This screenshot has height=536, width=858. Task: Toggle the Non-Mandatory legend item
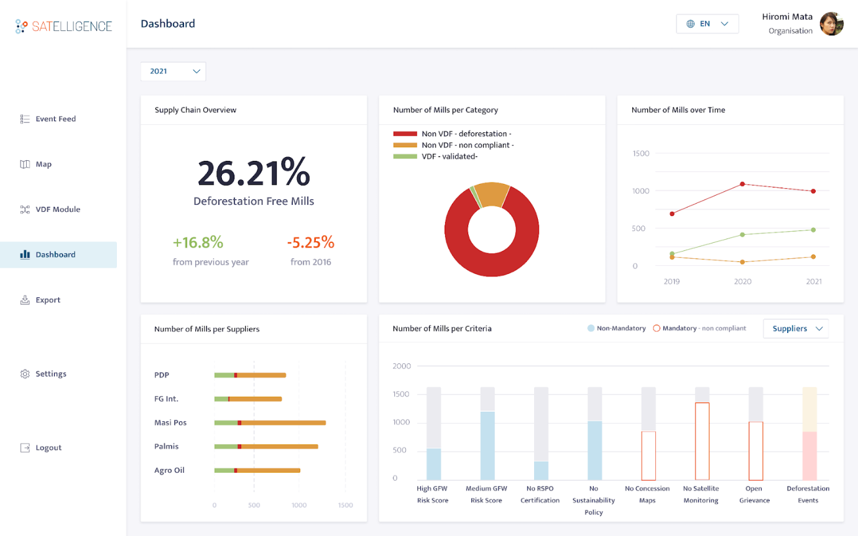point(617,328)
